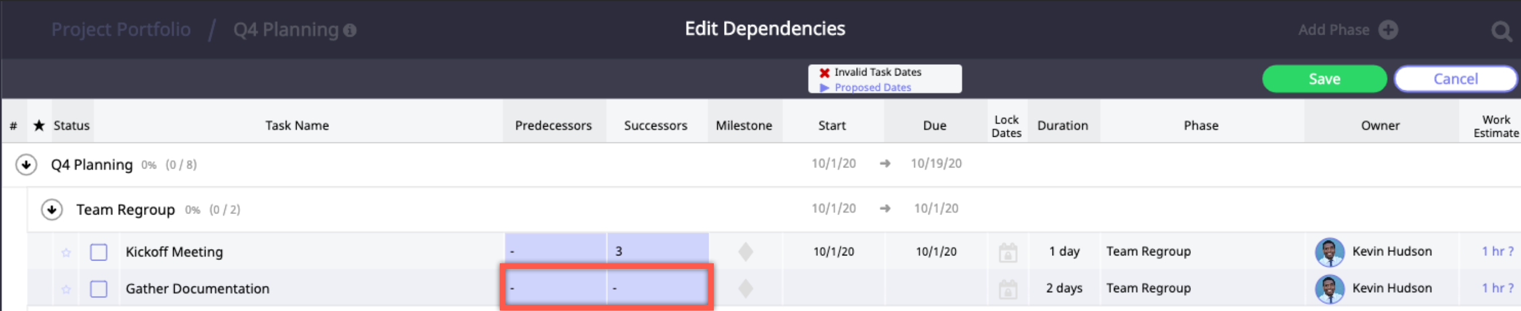This screenshot has width=1521, height=311.
Task: Click milestone diamond for Kickoff Meeting
Action: 745,252
